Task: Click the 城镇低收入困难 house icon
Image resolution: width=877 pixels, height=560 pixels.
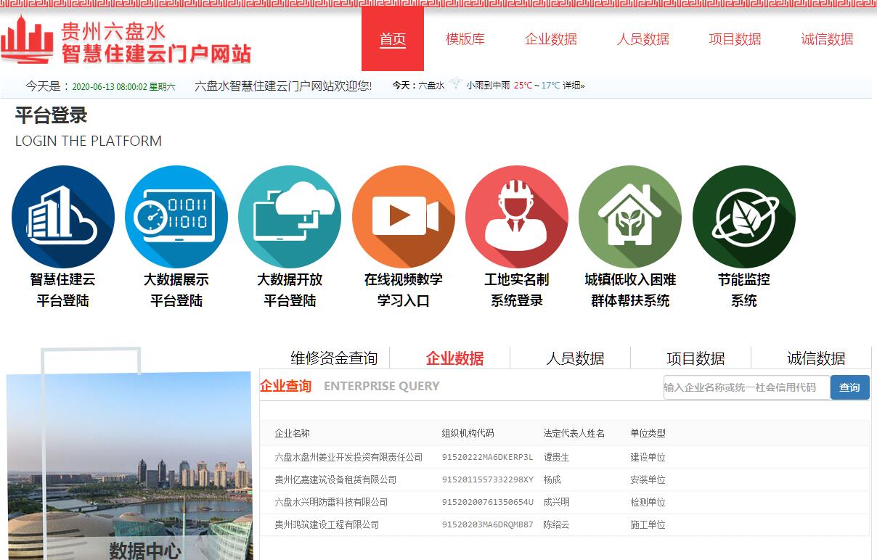Action: [630, 217]
